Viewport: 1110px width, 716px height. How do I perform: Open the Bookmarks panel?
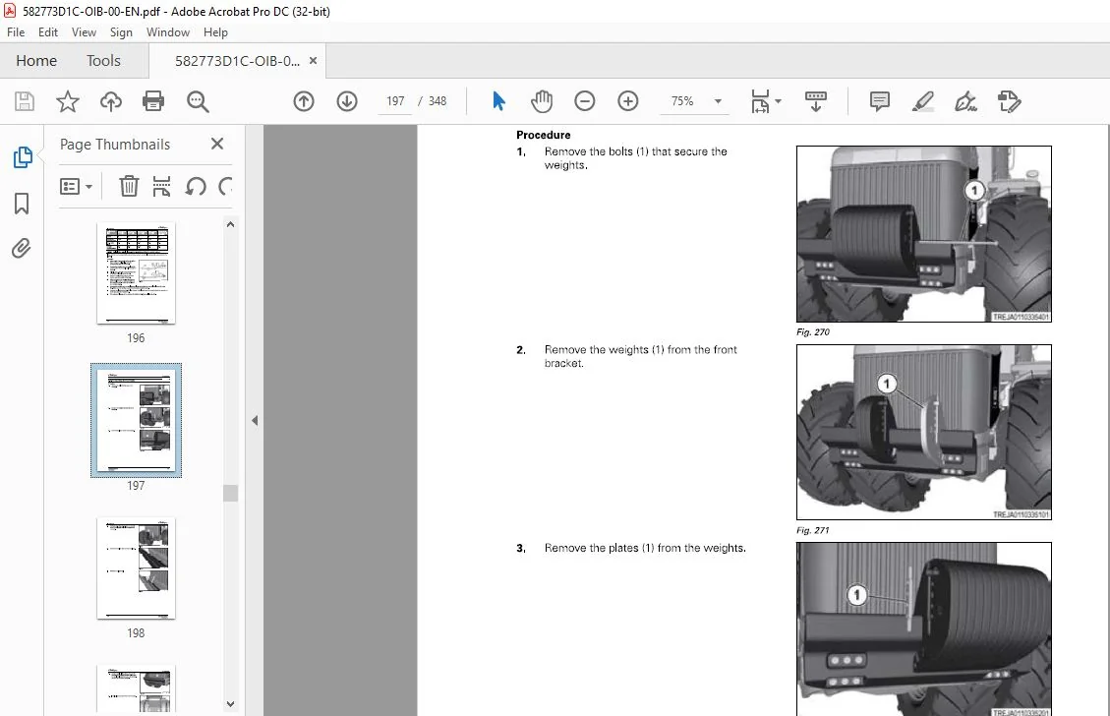click(x=22, y=204)
